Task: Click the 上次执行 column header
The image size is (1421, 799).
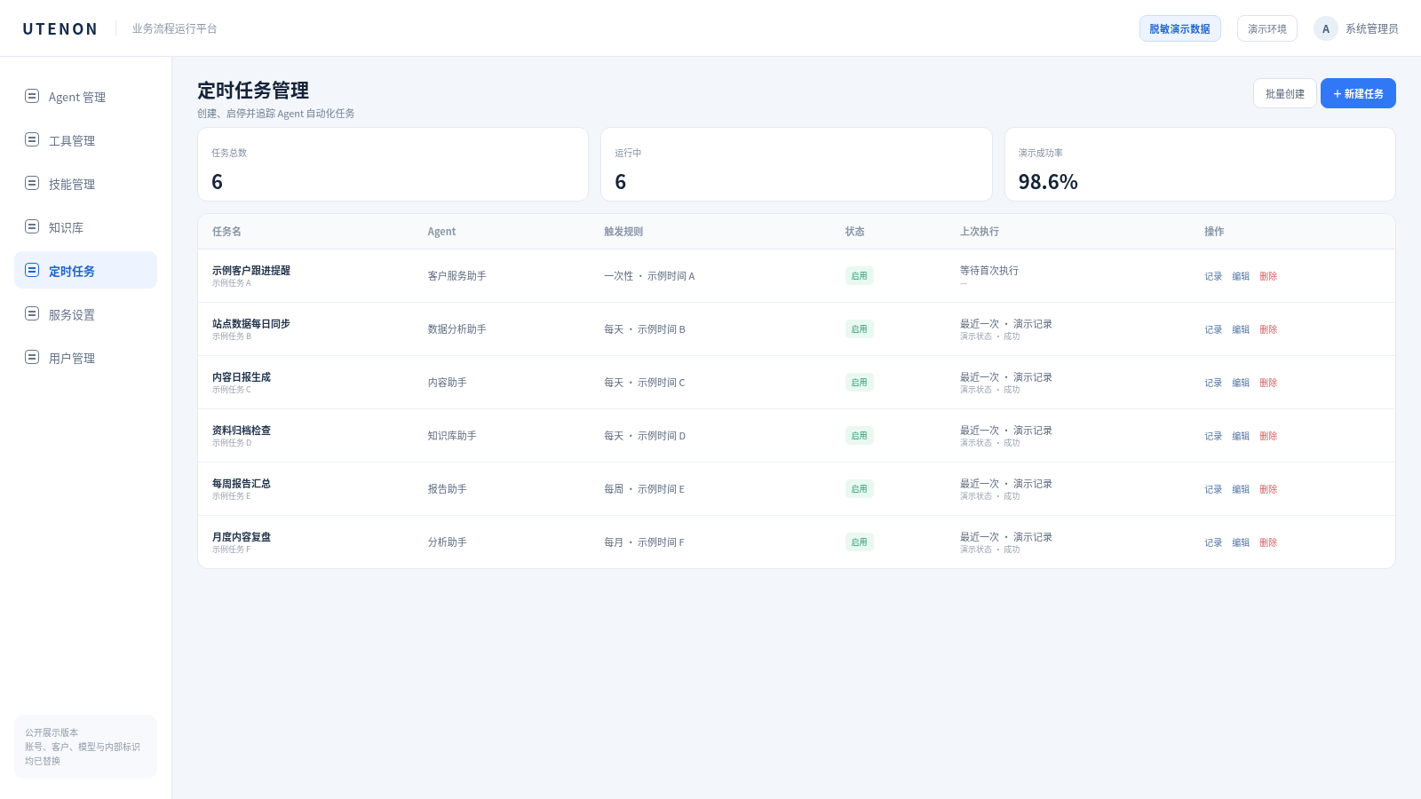Action: click(980, 232)
